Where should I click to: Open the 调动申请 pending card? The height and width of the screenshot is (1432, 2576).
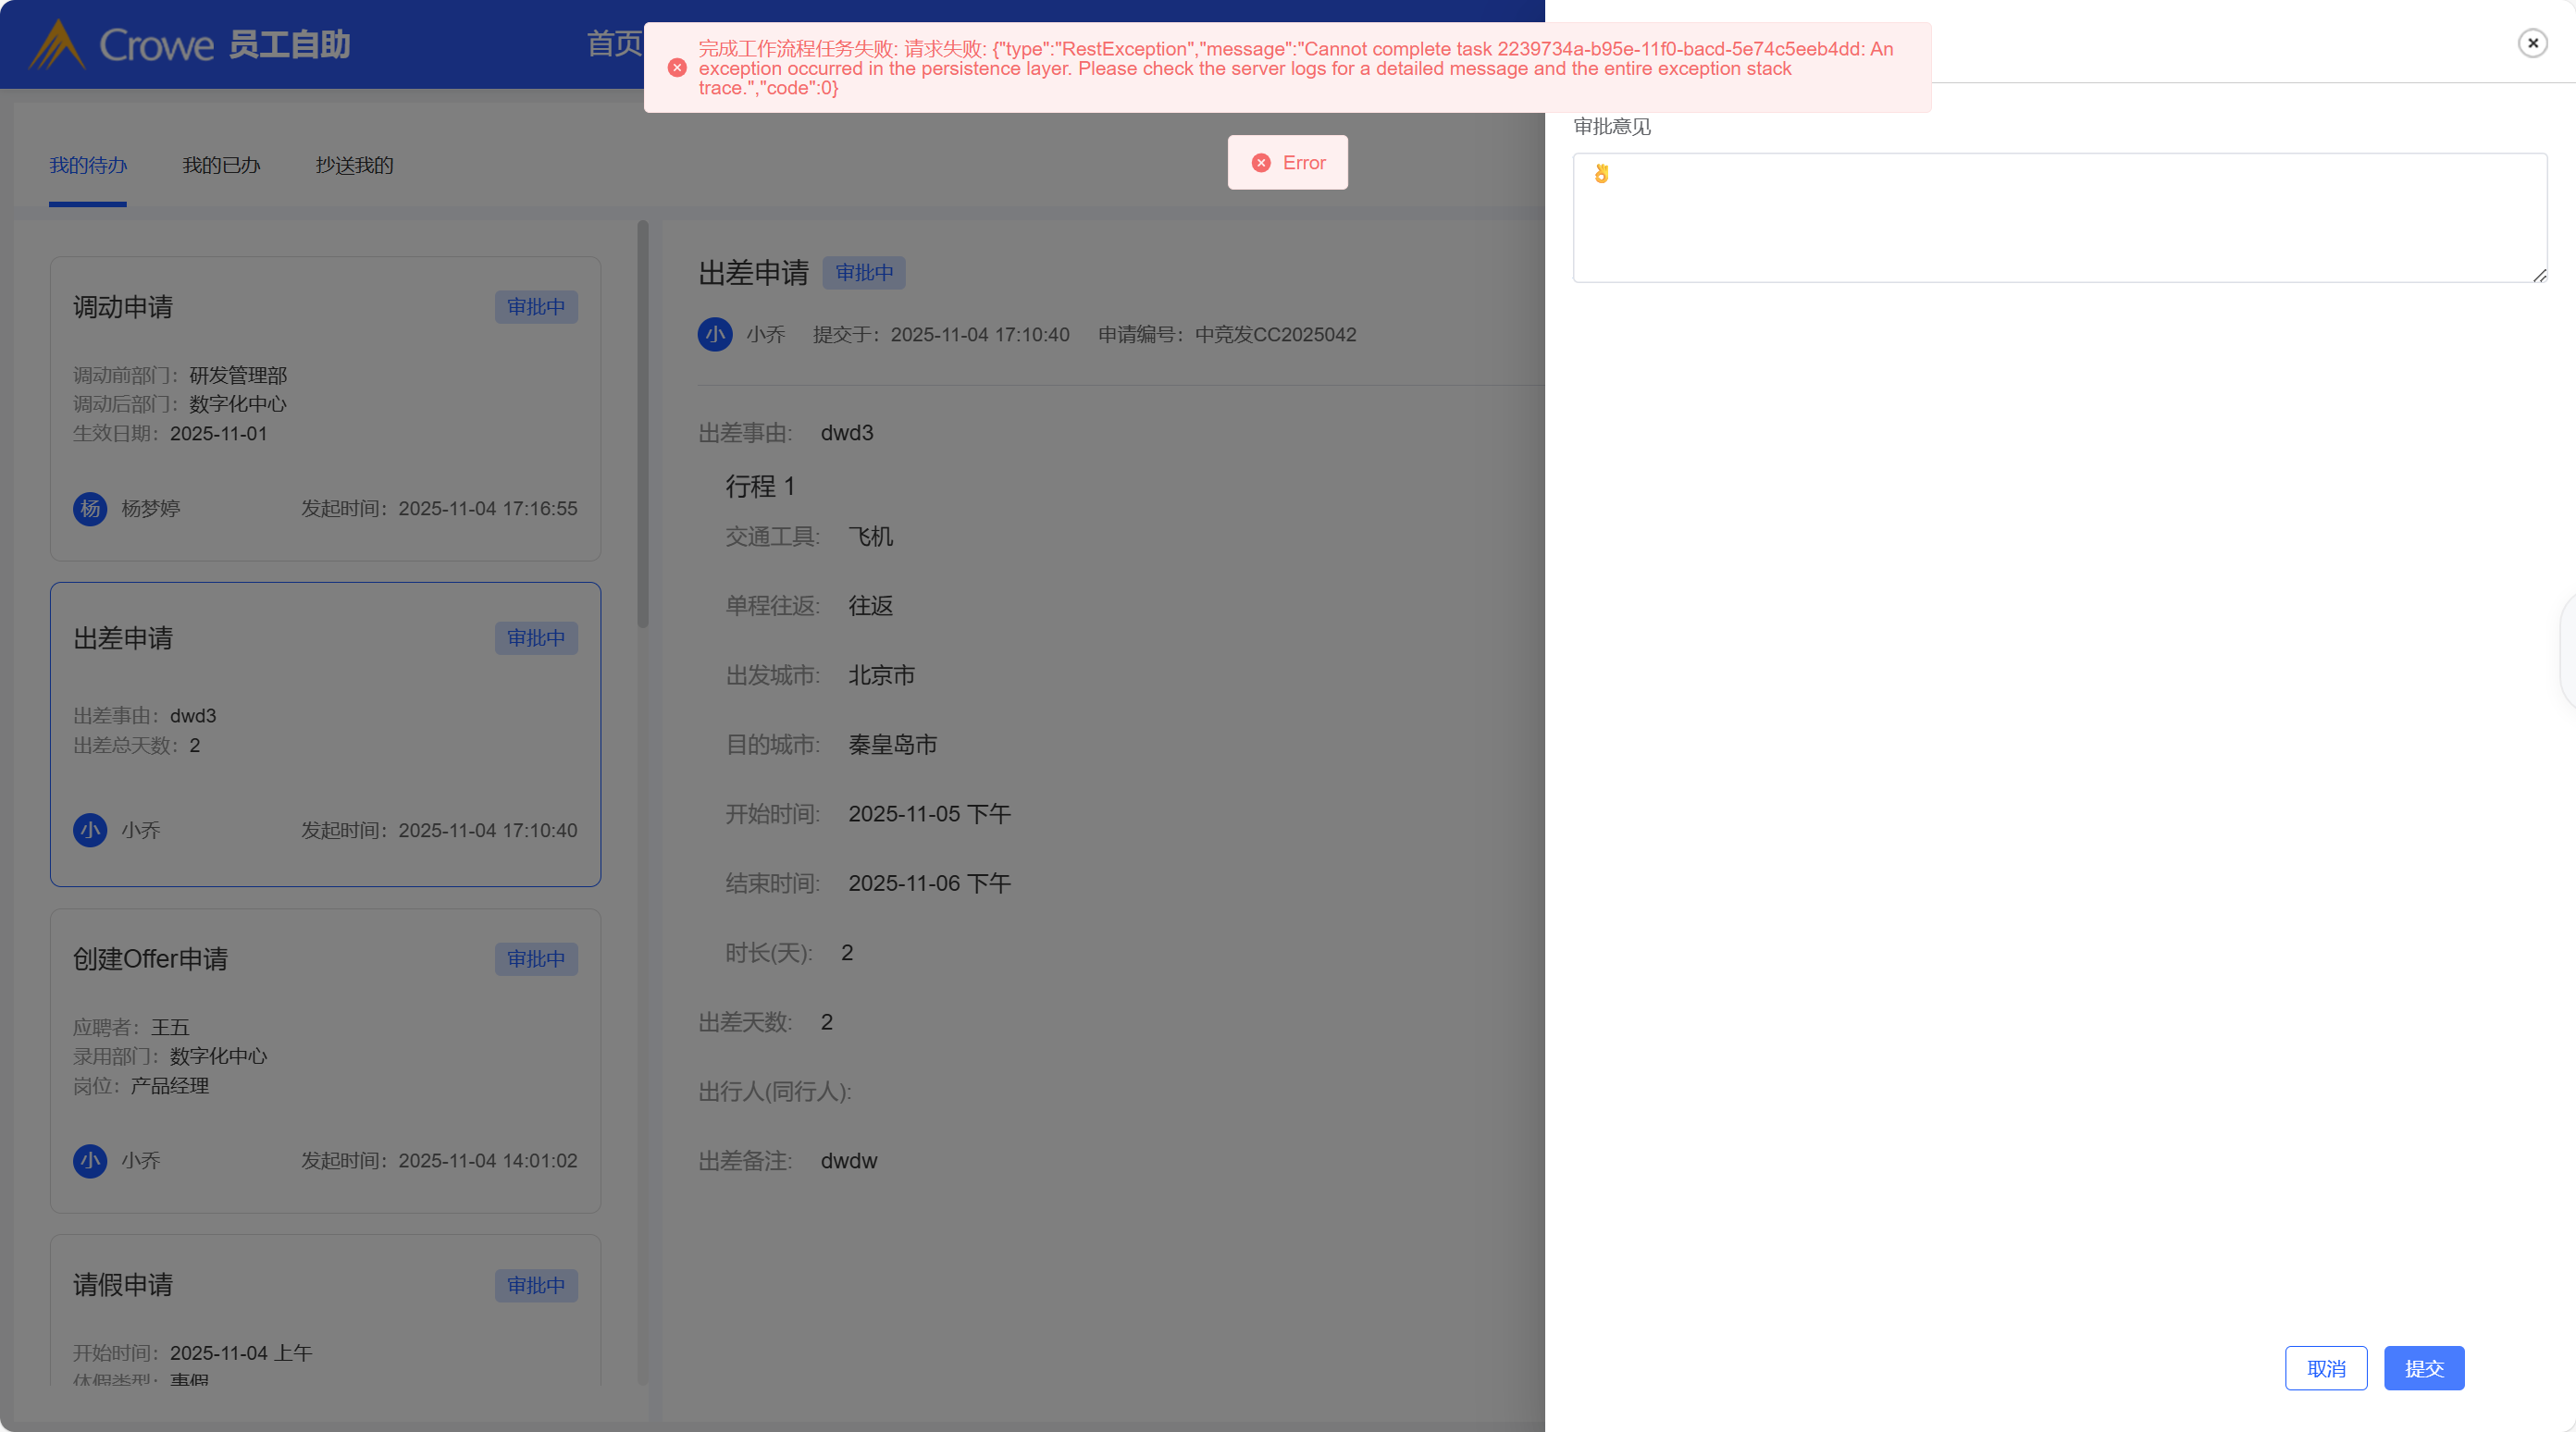tap(325, 408)
